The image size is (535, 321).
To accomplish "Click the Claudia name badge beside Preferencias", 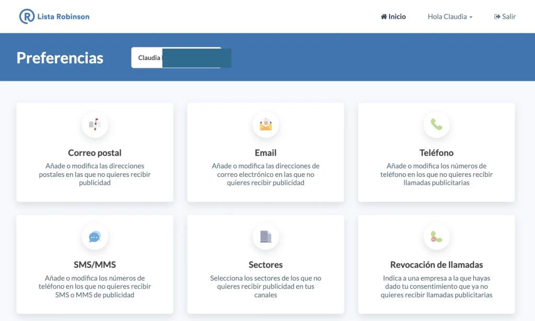I will (181, 57).
